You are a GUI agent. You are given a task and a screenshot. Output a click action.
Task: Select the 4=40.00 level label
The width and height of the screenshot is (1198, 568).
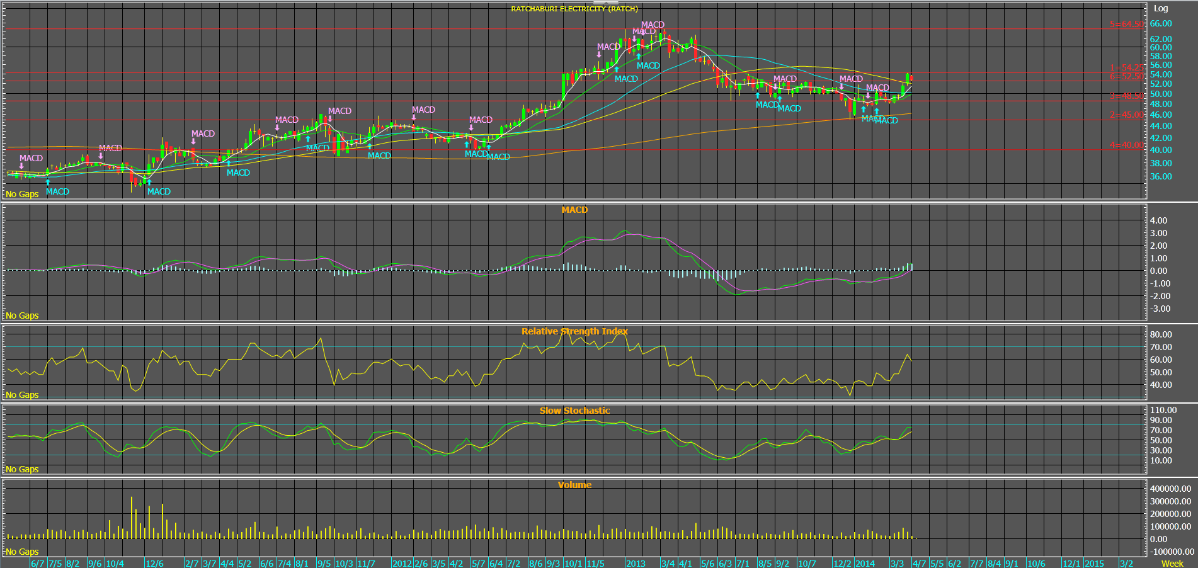point(1127,145)
